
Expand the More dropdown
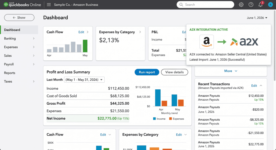coord(231,71)
